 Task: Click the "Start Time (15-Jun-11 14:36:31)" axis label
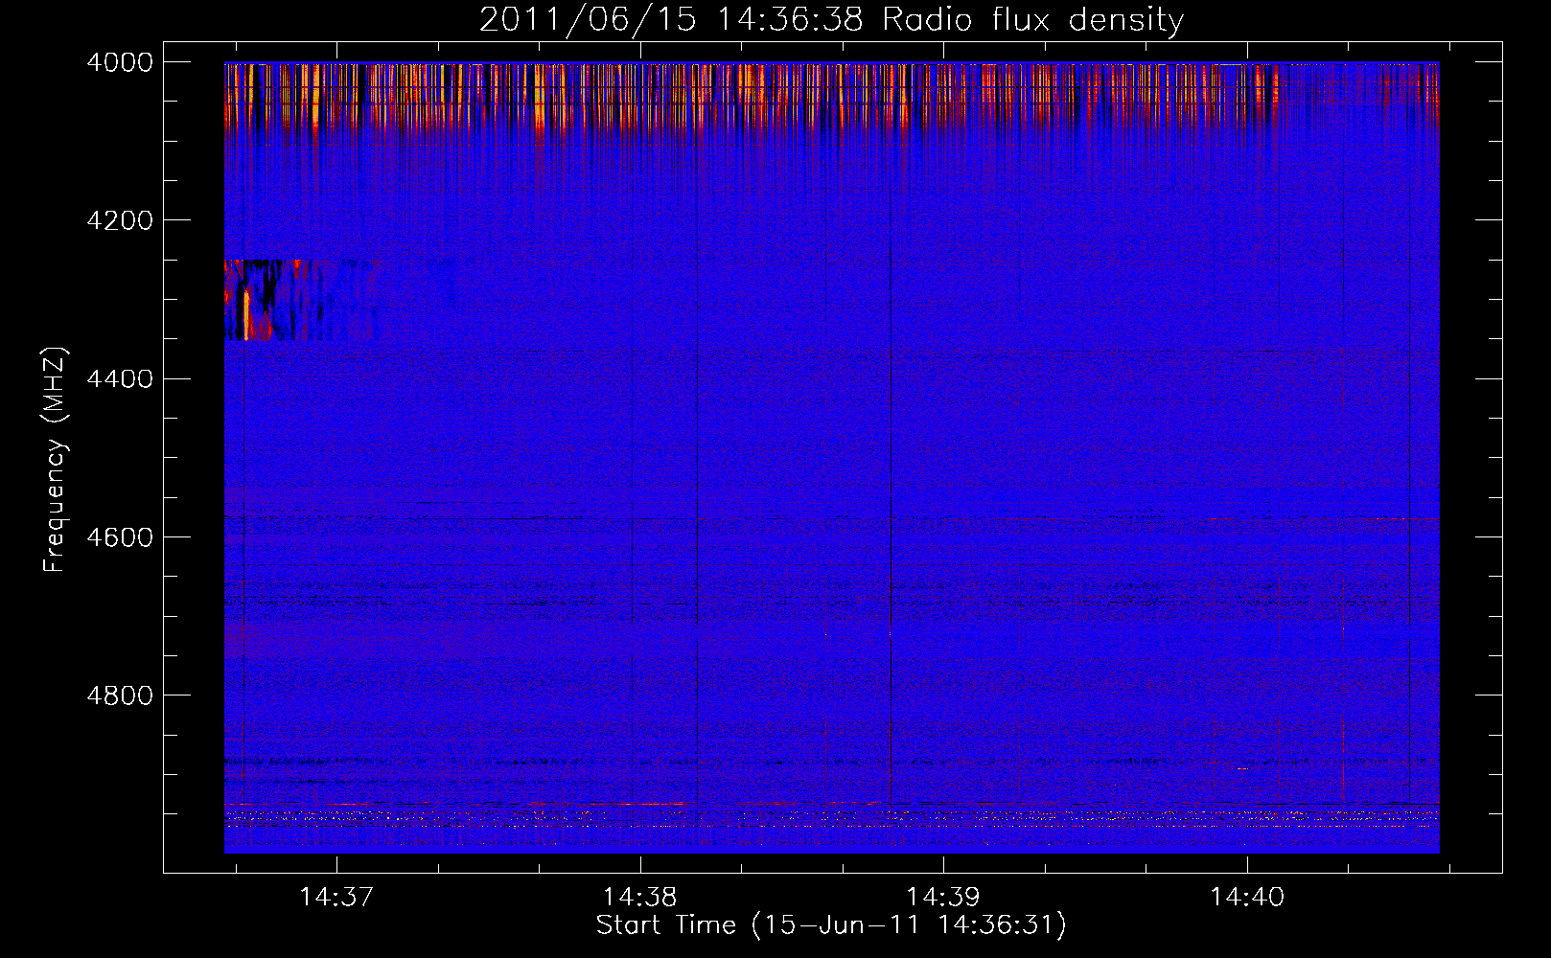pos(831,925)
